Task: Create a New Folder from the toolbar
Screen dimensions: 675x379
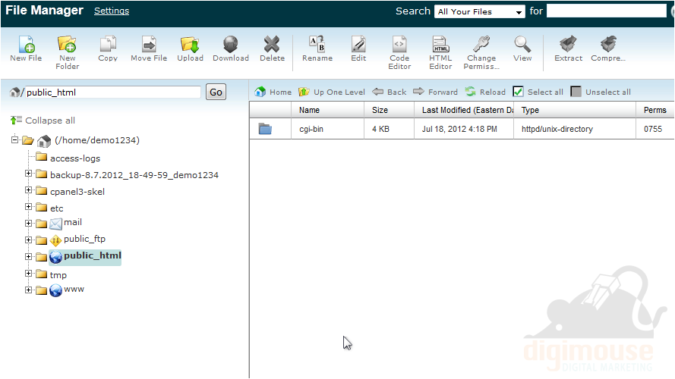Action: tap(67, 52)
